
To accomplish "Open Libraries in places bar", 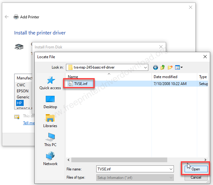I will (50, 121).
